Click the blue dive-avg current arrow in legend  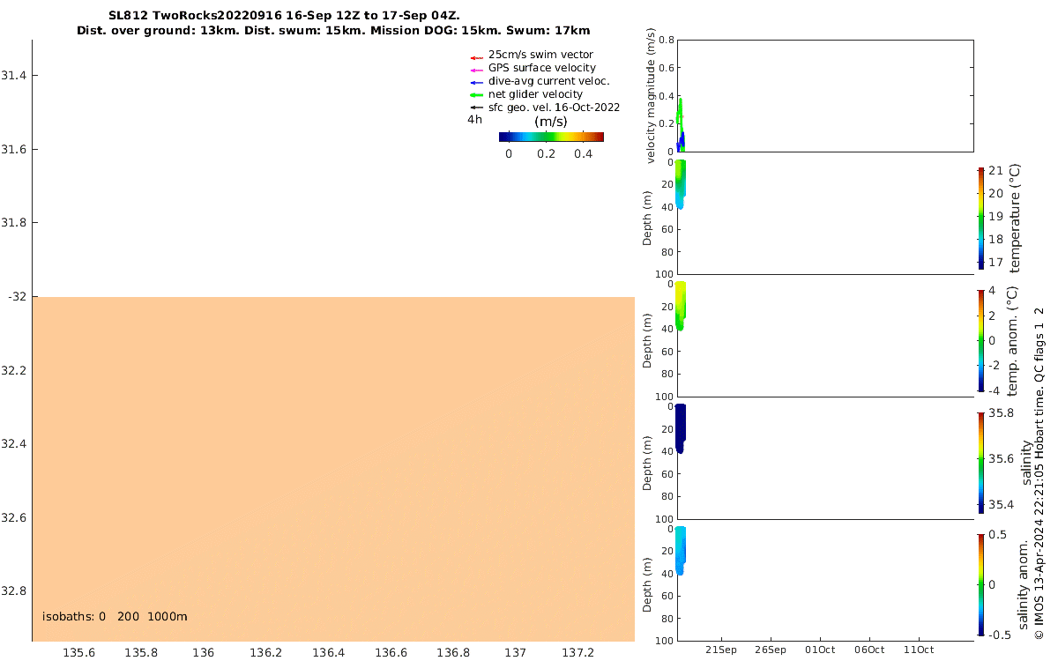[477, 83]
